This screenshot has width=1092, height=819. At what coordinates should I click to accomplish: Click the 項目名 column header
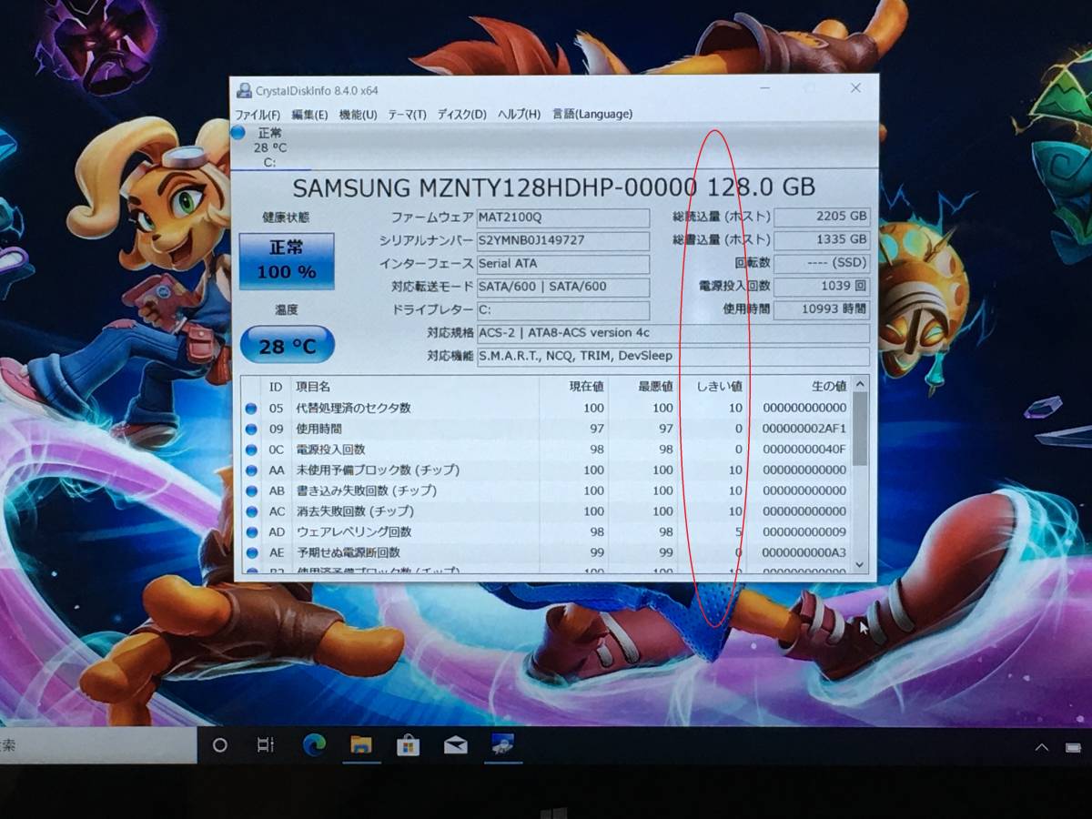[415, 387]
